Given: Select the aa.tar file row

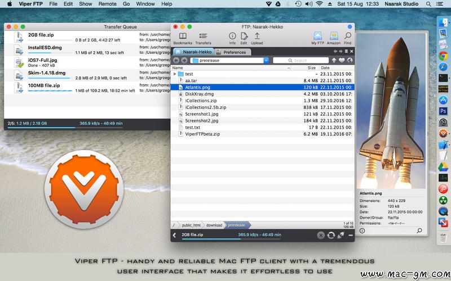Looking at the screenshot, I should click(x=262, y=80).
